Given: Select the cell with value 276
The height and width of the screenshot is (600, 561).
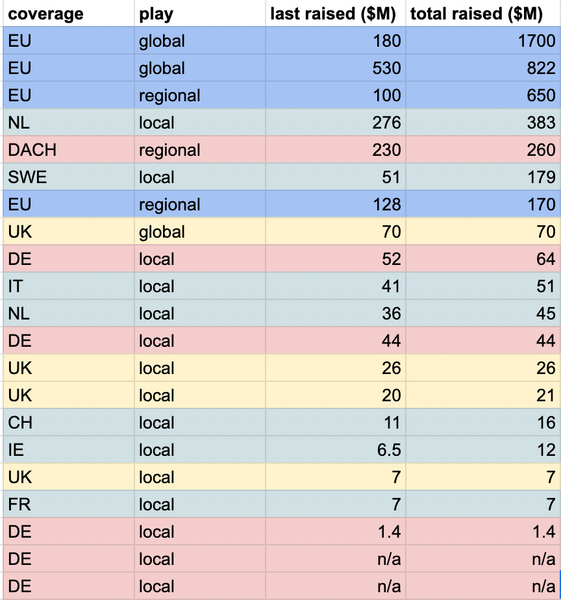Looking at the screenshot, I should 335,123.
